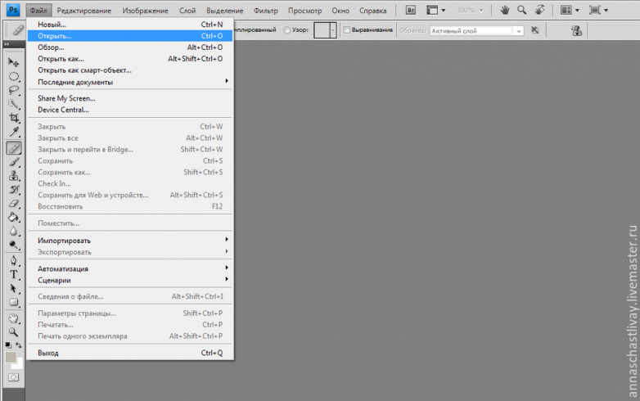
Task: Open the Clone Source panel icon
Action: click(576, 30)
